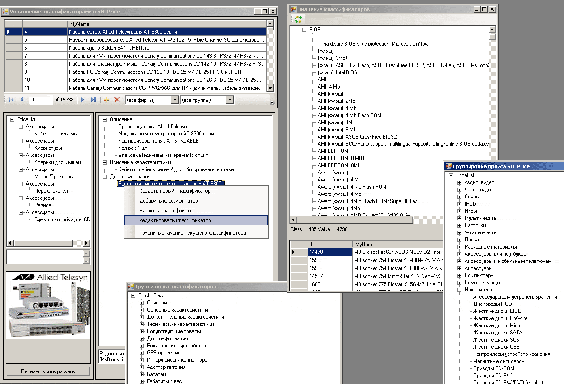The height and width of the screenshot is (384, 564).
Task: Expand Аудио, видео in price grouping
Action: [x=459, y=182]
